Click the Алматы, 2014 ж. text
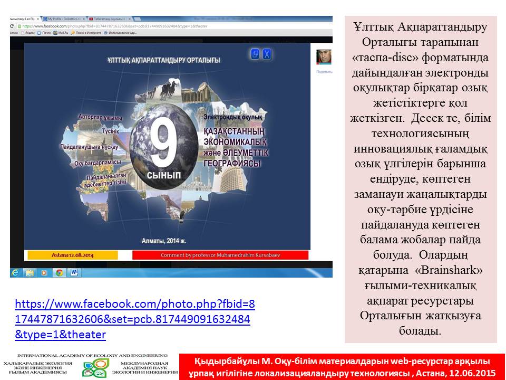 click(x=164, y=241)
